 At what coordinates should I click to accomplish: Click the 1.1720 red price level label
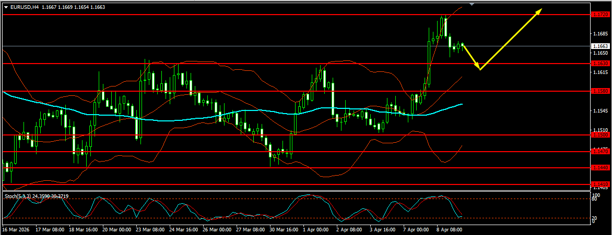click(600, 15)
